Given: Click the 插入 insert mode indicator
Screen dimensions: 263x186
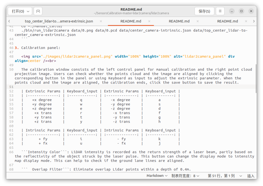Looking at the screenshot, I should click(250, 176).
